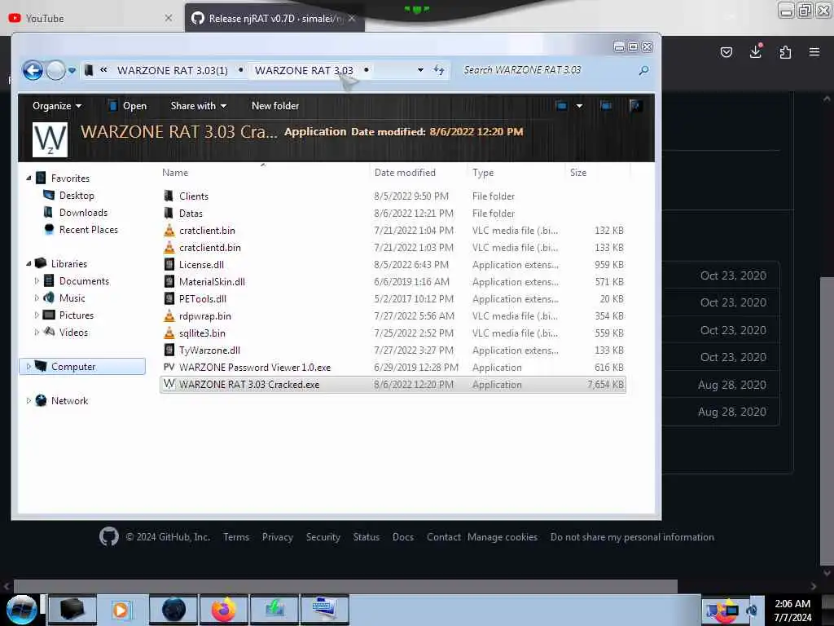Switch to the YouTube browser tab
This screenshot has height=626, width=834.
(90, 18)
